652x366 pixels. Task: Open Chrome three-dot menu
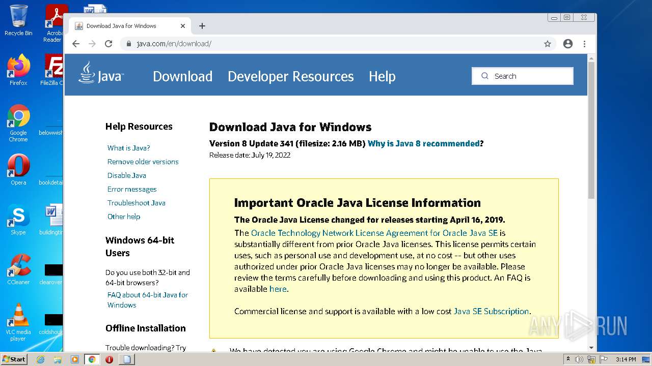click(x=585, y=44)
